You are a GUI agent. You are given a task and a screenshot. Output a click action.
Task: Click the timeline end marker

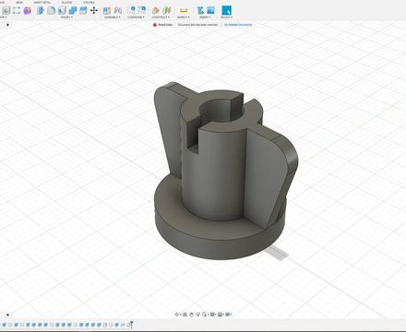(131, 325)
